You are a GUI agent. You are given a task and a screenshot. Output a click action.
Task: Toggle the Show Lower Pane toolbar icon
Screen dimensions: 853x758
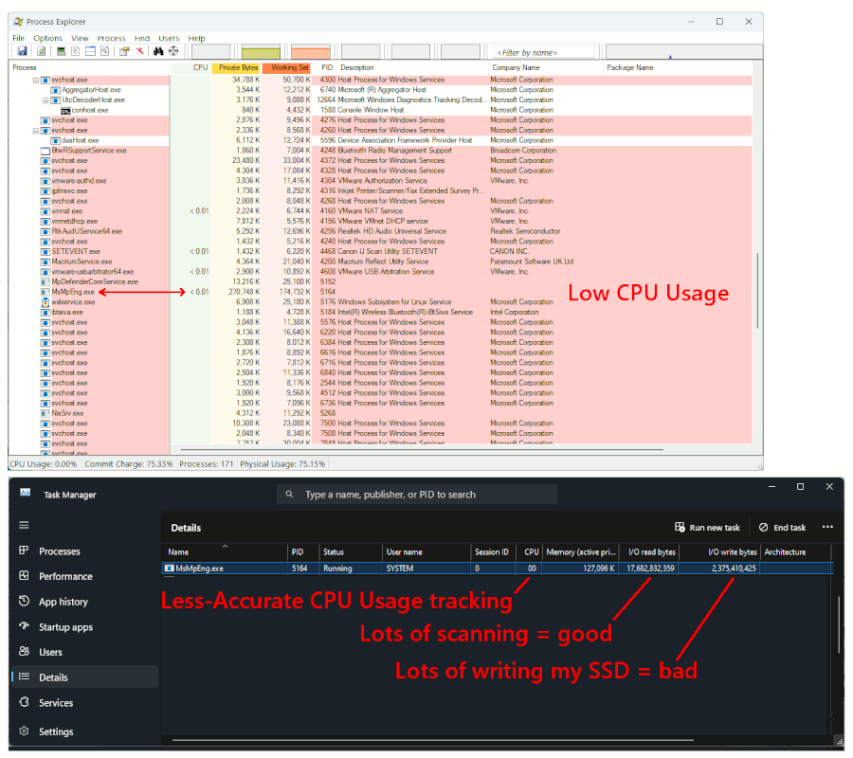pyautogui.click(x=90, y=51)
